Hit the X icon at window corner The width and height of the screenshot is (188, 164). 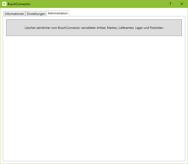point(182,4)
